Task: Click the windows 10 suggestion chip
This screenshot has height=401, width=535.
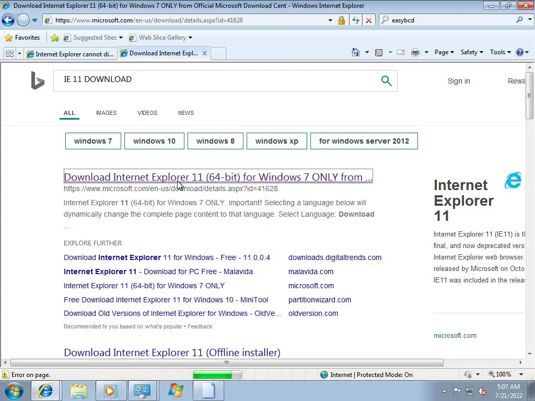Action: point(154,141)
